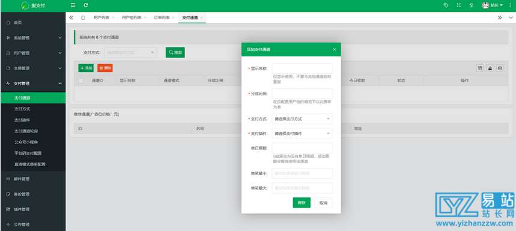Expand the 交易管理 sidebar menu
This screenshot has height=231, width=516.
[x=33, y=68]
